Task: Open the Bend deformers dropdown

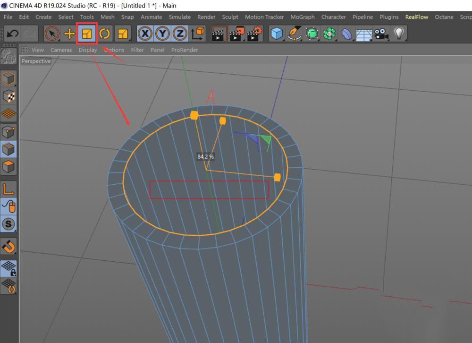Action: point(346,34)
